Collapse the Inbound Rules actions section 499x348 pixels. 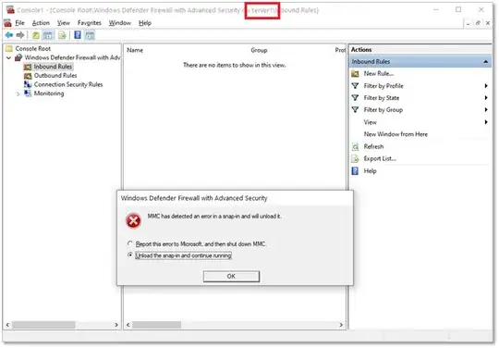point(486,61)
